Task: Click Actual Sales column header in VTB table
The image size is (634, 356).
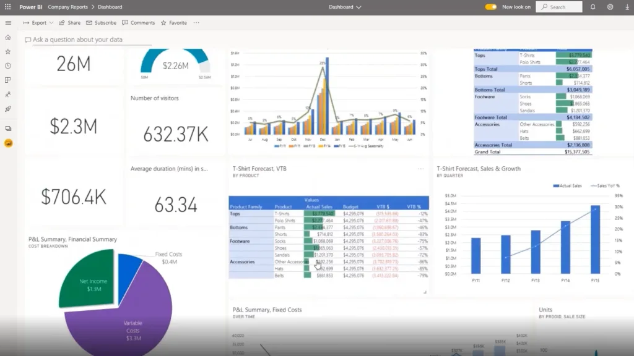Action: point(319,206)
